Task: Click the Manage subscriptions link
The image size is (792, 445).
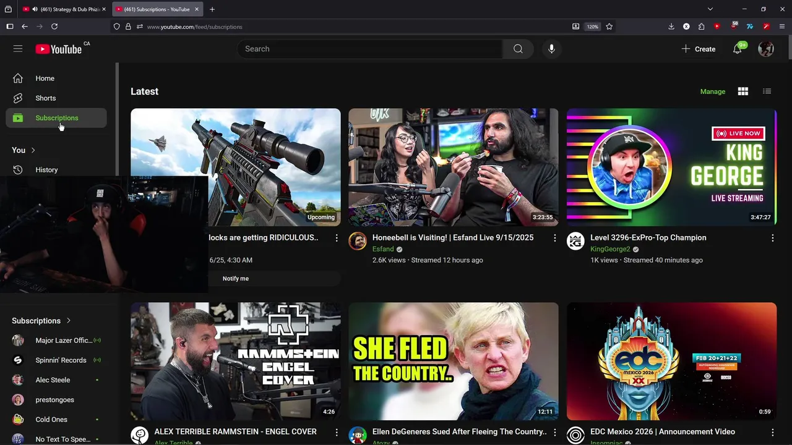Action: click(712, 91)
